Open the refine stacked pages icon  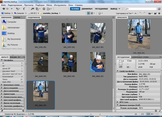(38, 9)
